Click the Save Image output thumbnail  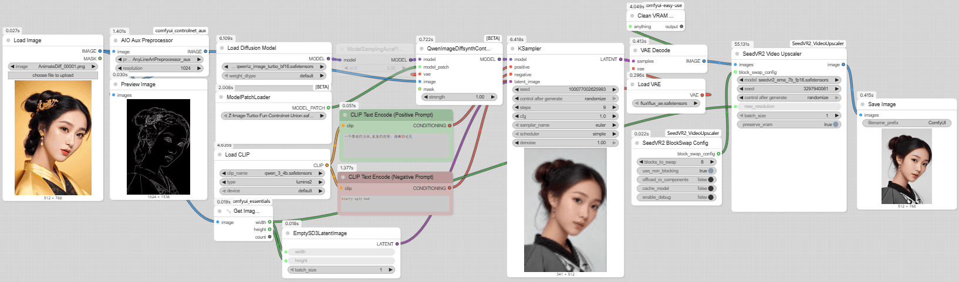(907, 167)
